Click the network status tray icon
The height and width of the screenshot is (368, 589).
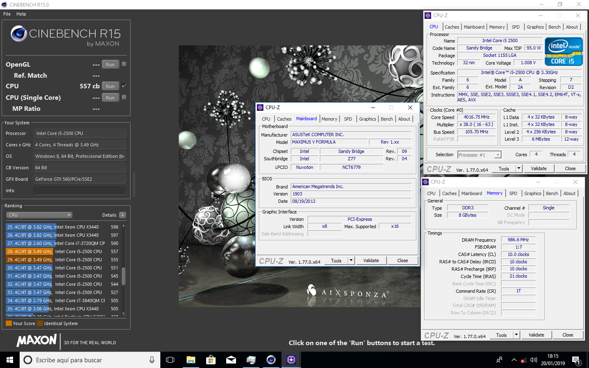[x=524, y=360]
